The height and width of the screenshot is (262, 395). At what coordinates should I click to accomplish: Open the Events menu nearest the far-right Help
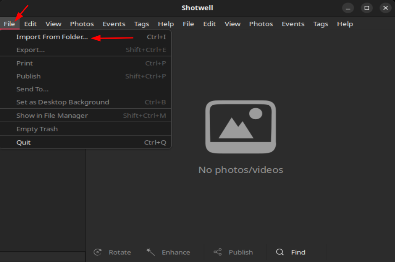[293, 24]
